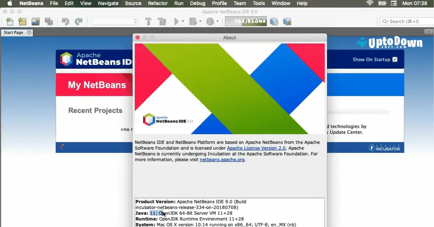
Task: Click the memory usage indicator to run garbage collection
Action: [246, 21]
